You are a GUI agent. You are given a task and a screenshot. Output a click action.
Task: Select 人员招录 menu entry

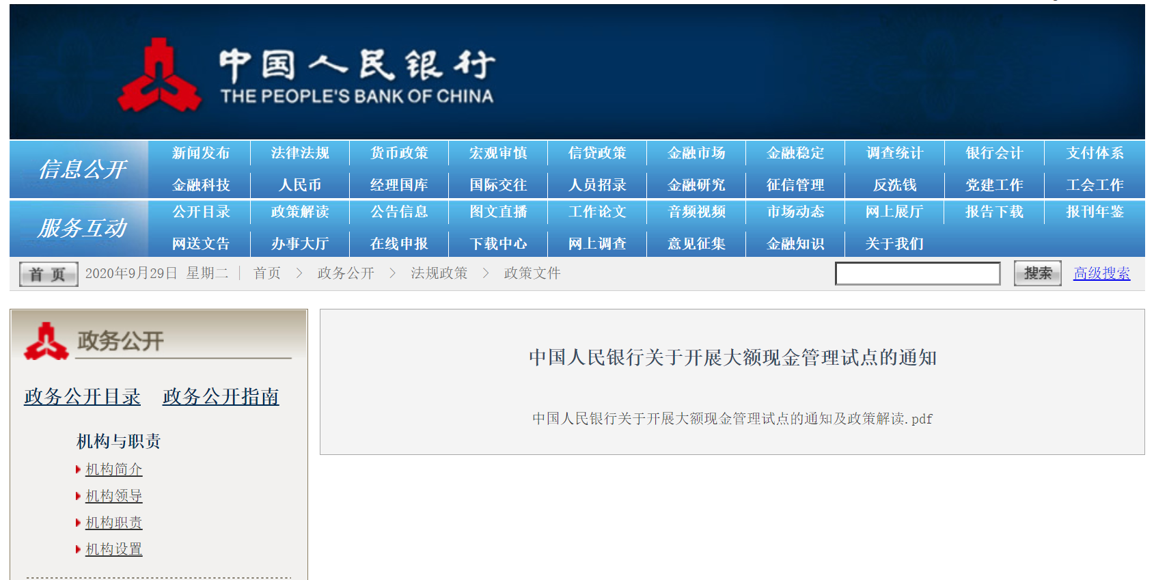(597, 185)
